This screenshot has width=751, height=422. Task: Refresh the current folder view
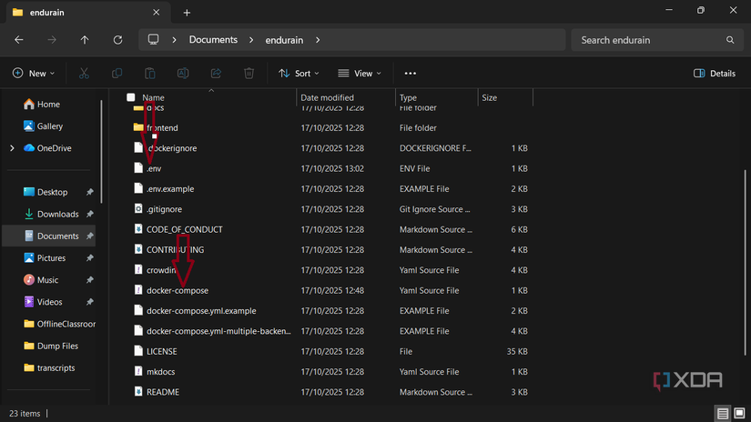(x=117, y=40)
